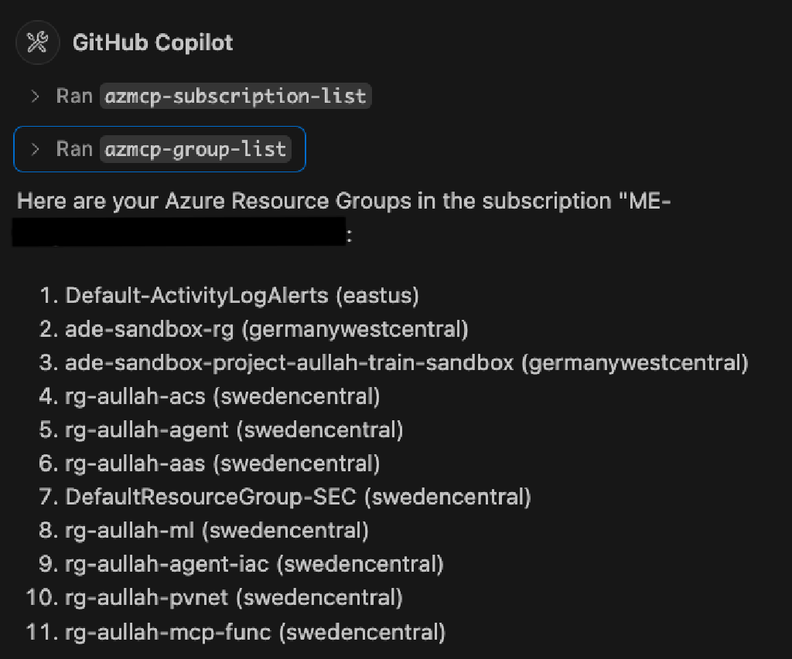This screenshot has height=659, width=792.
Task: Click the GitHub Copilot title
Action: 152,42
